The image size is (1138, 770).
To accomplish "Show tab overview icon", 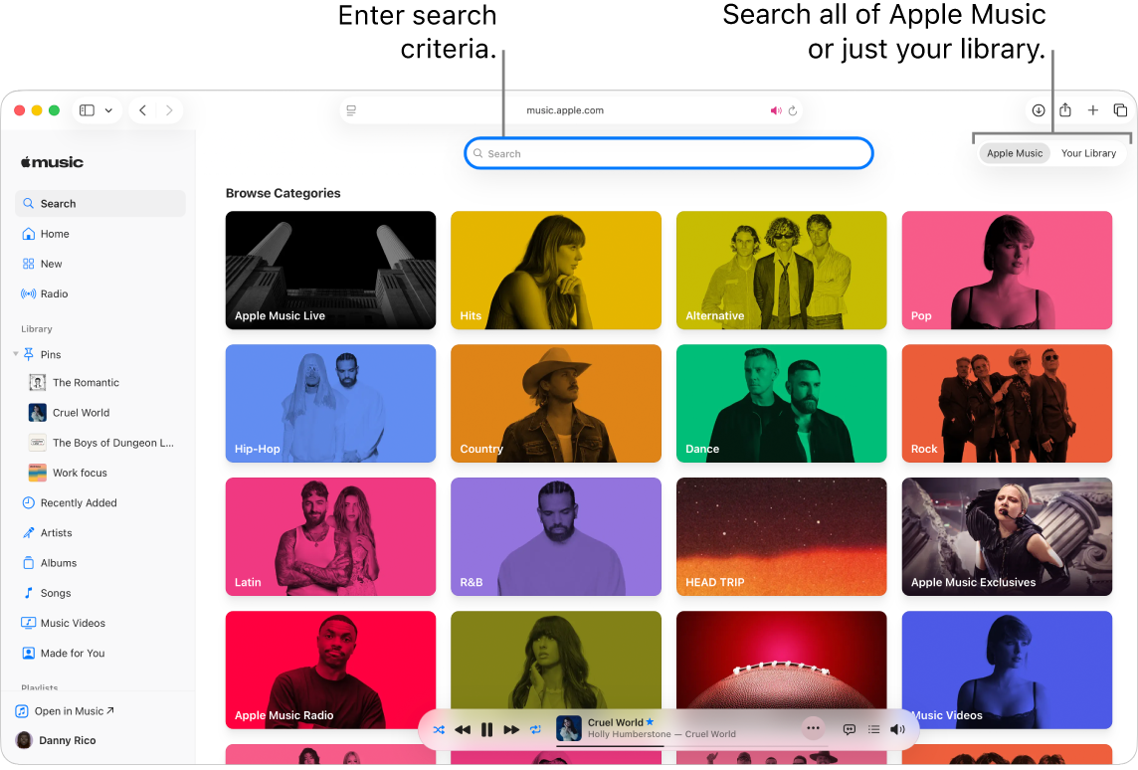I will click(x=1120, y=110).
